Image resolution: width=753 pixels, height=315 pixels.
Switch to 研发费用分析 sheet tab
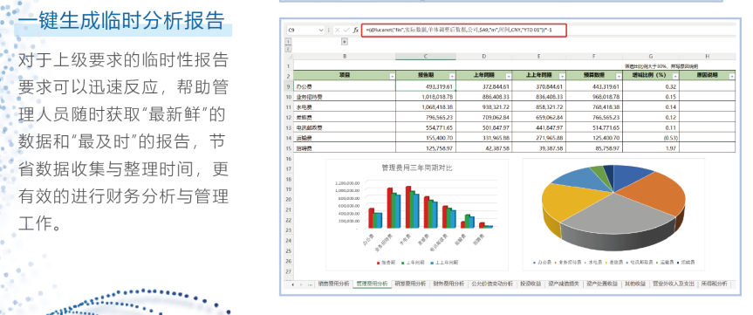coord(410,284)
